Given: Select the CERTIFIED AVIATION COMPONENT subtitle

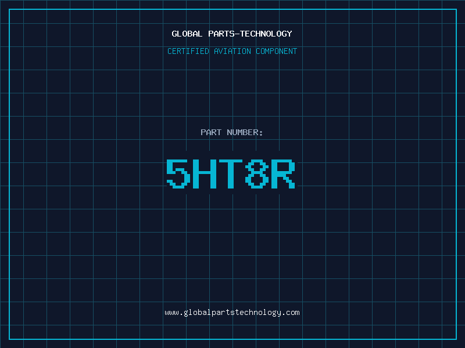Looking at the screenshot, I should pos(232,51).
